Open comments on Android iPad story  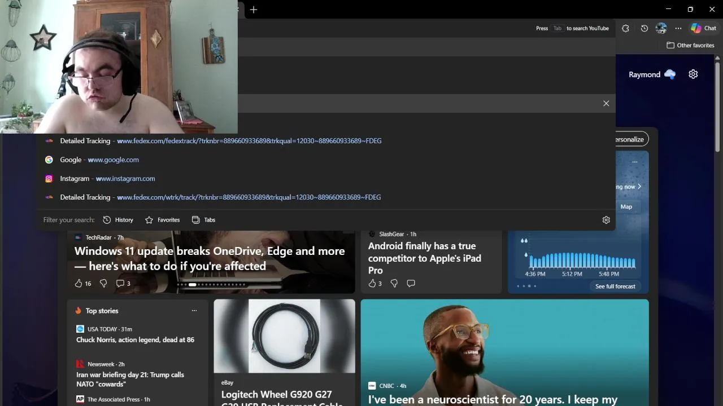click(411, 283)
